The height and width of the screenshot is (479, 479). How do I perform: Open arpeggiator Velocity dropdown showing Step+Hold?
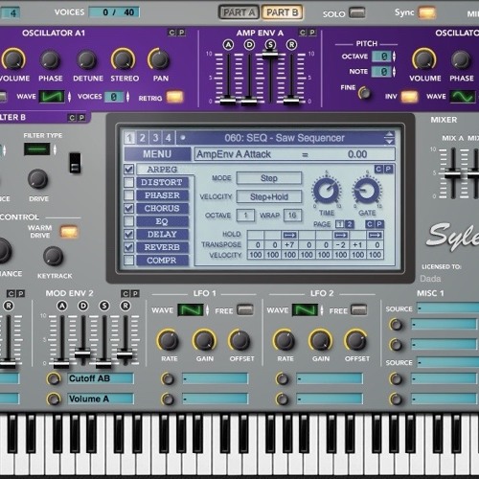tap(269, 196)
